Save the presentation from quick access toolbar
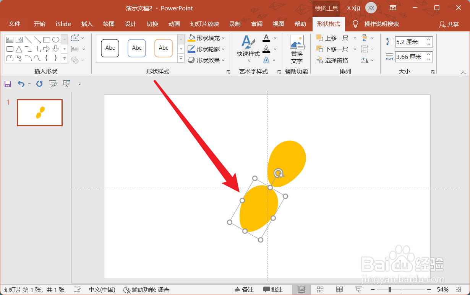Viewport: 470px width, 295px height. click(x=8, y=84)
